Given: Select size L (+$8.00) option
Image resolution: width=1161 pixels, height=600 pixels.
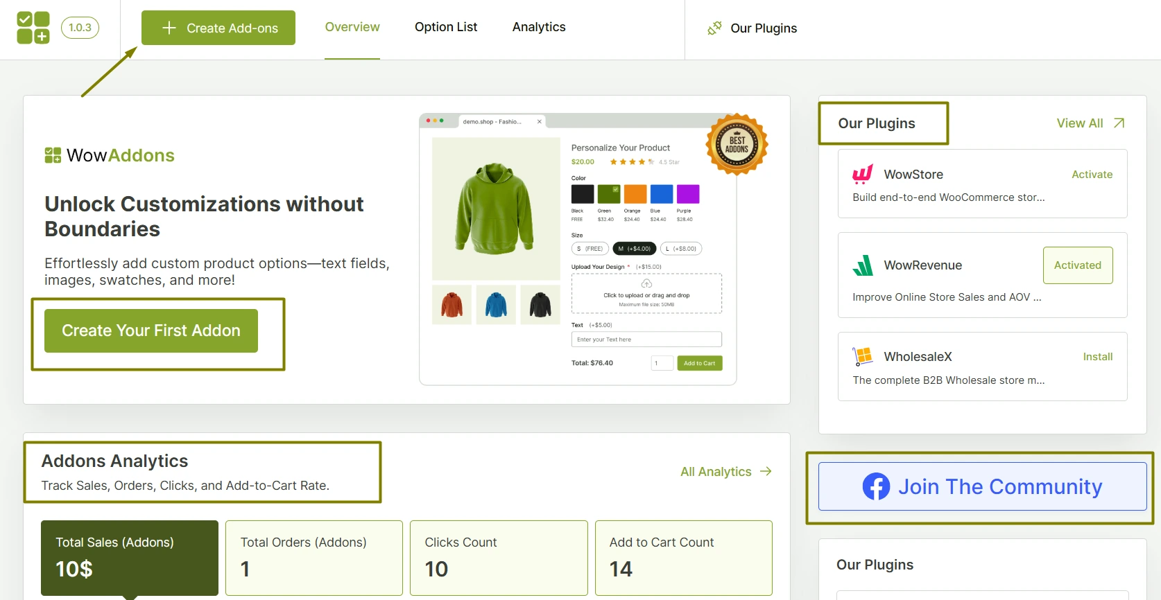Looking at the screenshot, I should click(681, 249).
